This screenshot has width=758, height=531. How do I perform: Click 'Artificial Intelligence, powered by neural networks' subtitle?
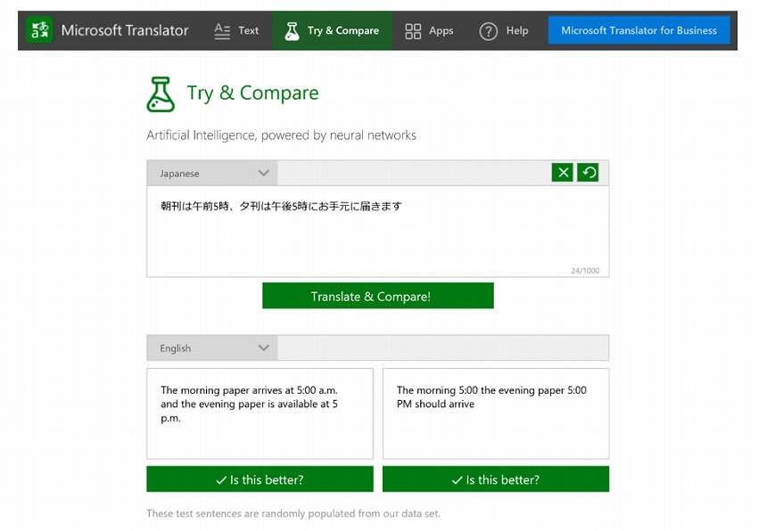[x=281, y=135]
